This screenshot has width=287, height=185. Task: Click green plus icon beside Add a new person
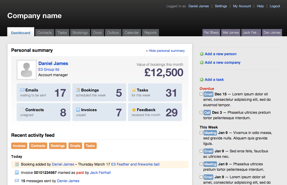click(202, 54)
